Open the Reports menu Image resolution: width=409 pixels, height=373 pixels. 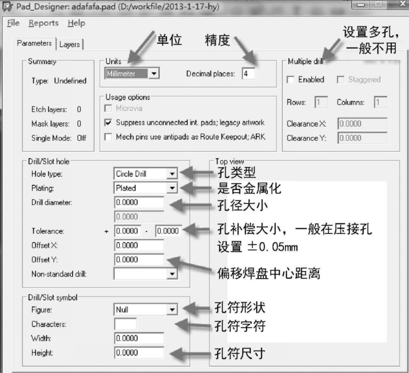click(x=44, y=23)
